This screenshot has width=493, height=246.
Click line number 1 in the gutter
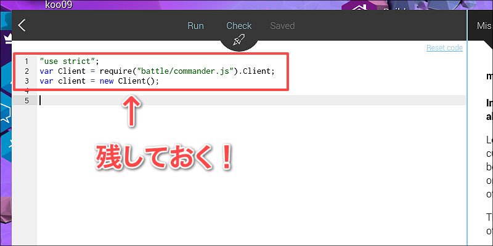pyautogui.click(x=26, y=61)
